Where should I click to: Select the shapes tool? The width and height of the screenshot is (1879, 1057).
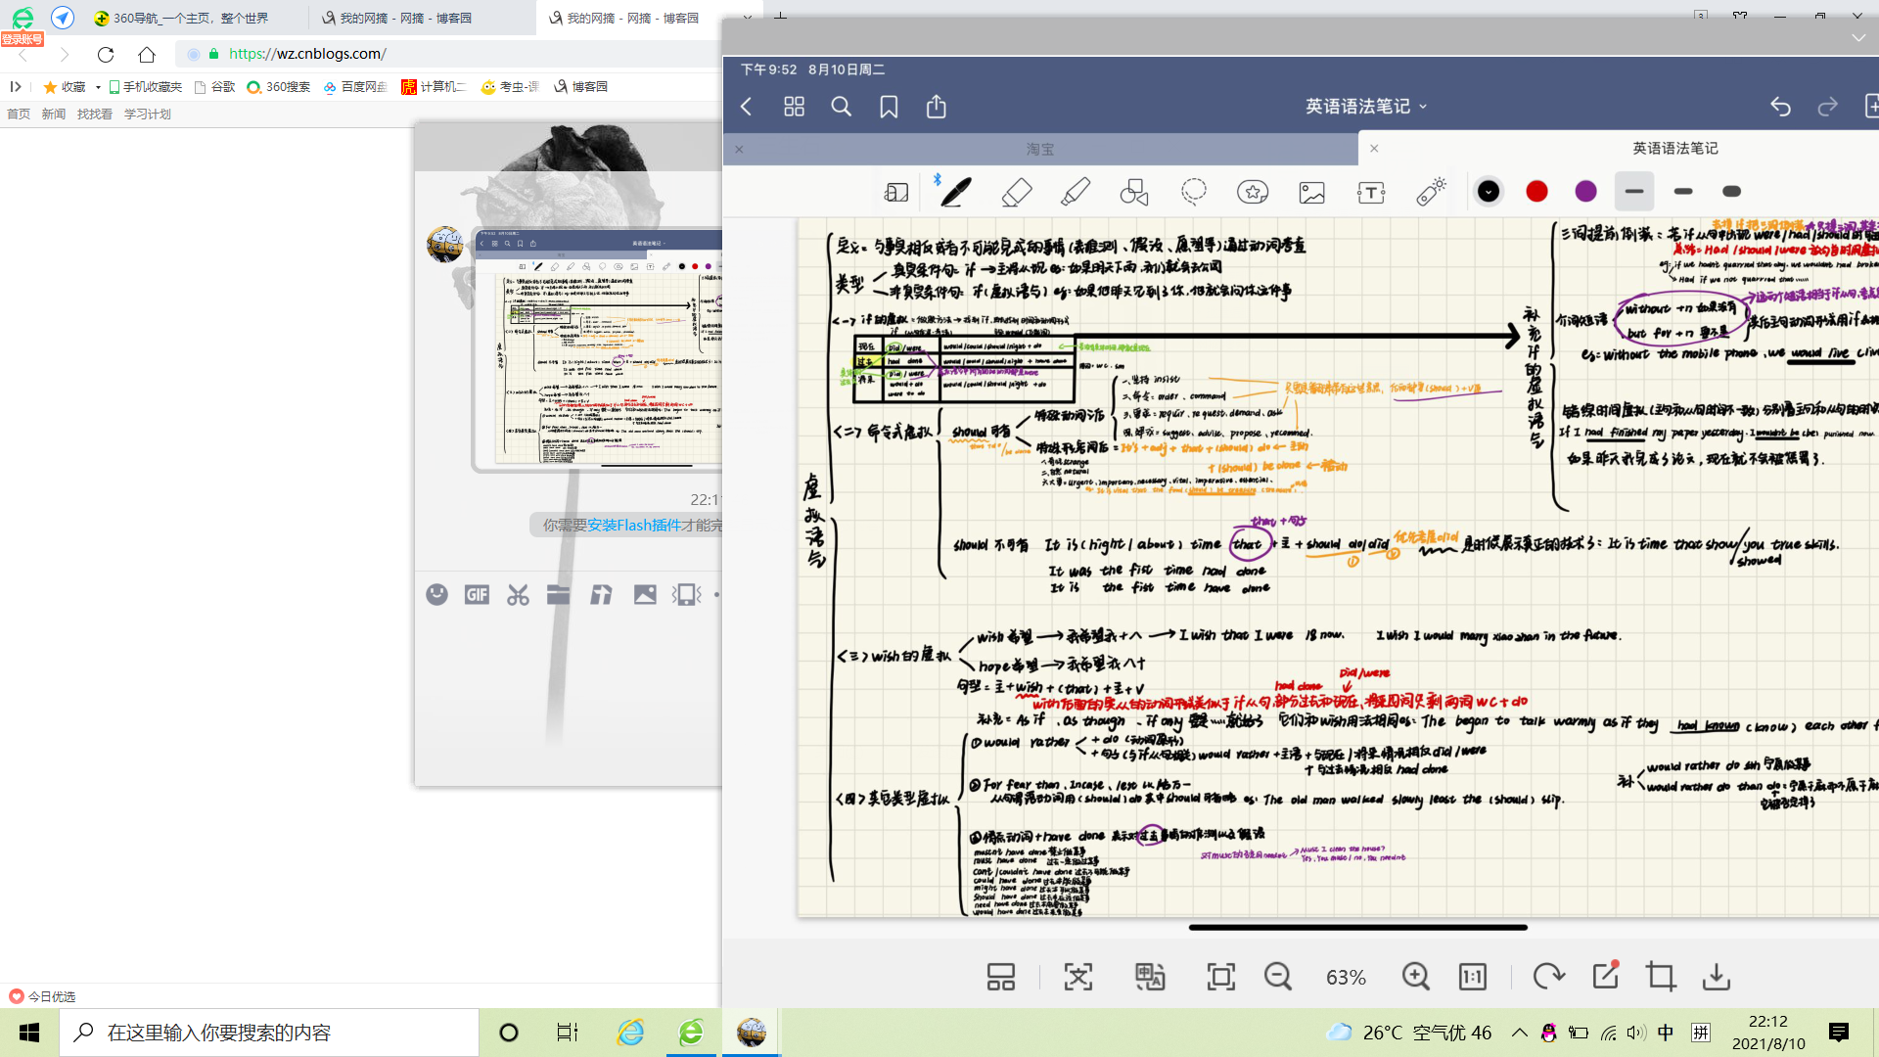click(1134, 192)
